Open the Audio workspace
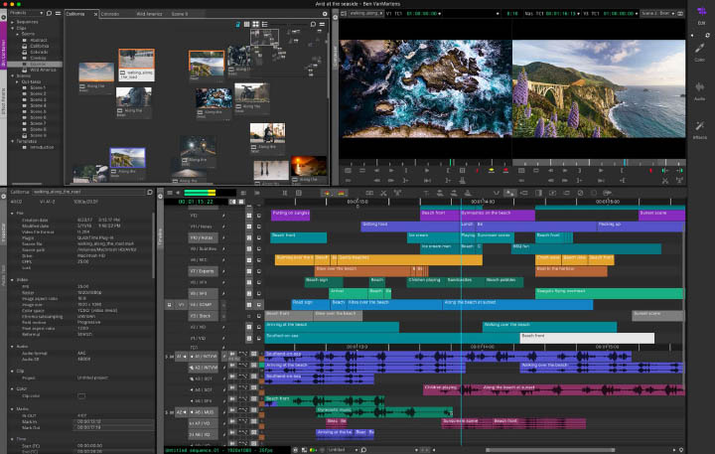The width and height of the screenshot is (715, 454). coord(700,88)
